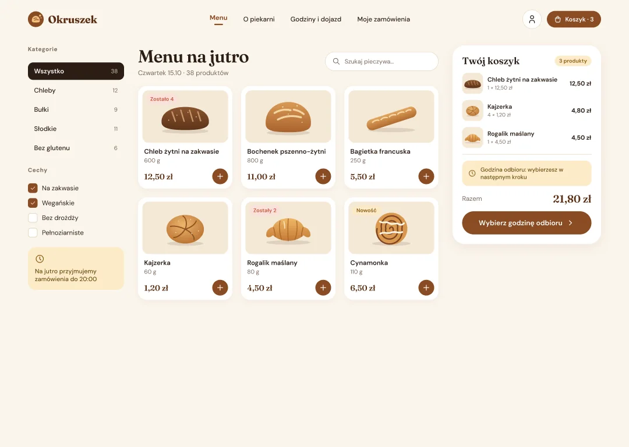Click Cynamonka product title
This screenshot has width=629, height=447.
[x=369, y=263]
